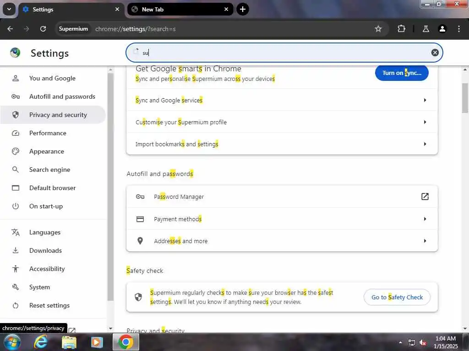The image size is (469, 351).
Task: Click inside the settings search field
Action: (x=284, y=53)
